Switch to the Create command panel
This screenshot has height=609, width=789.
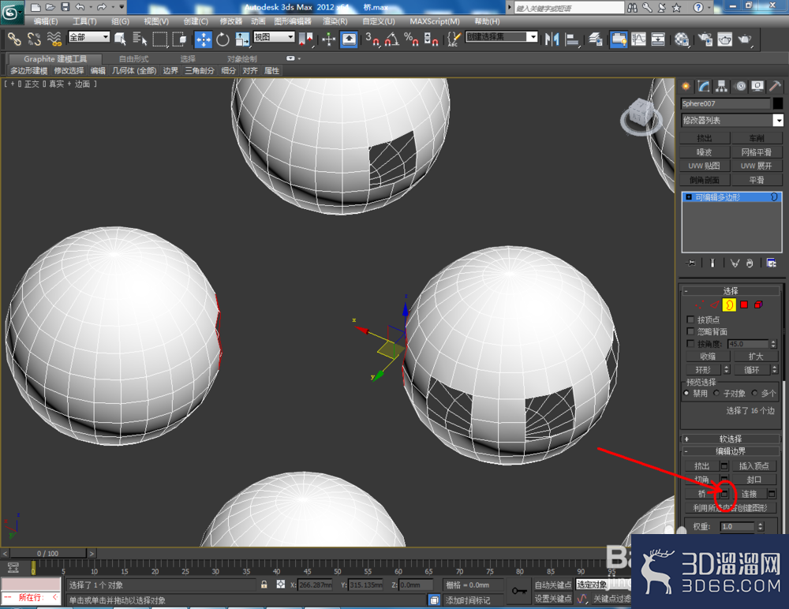(686, 87)
